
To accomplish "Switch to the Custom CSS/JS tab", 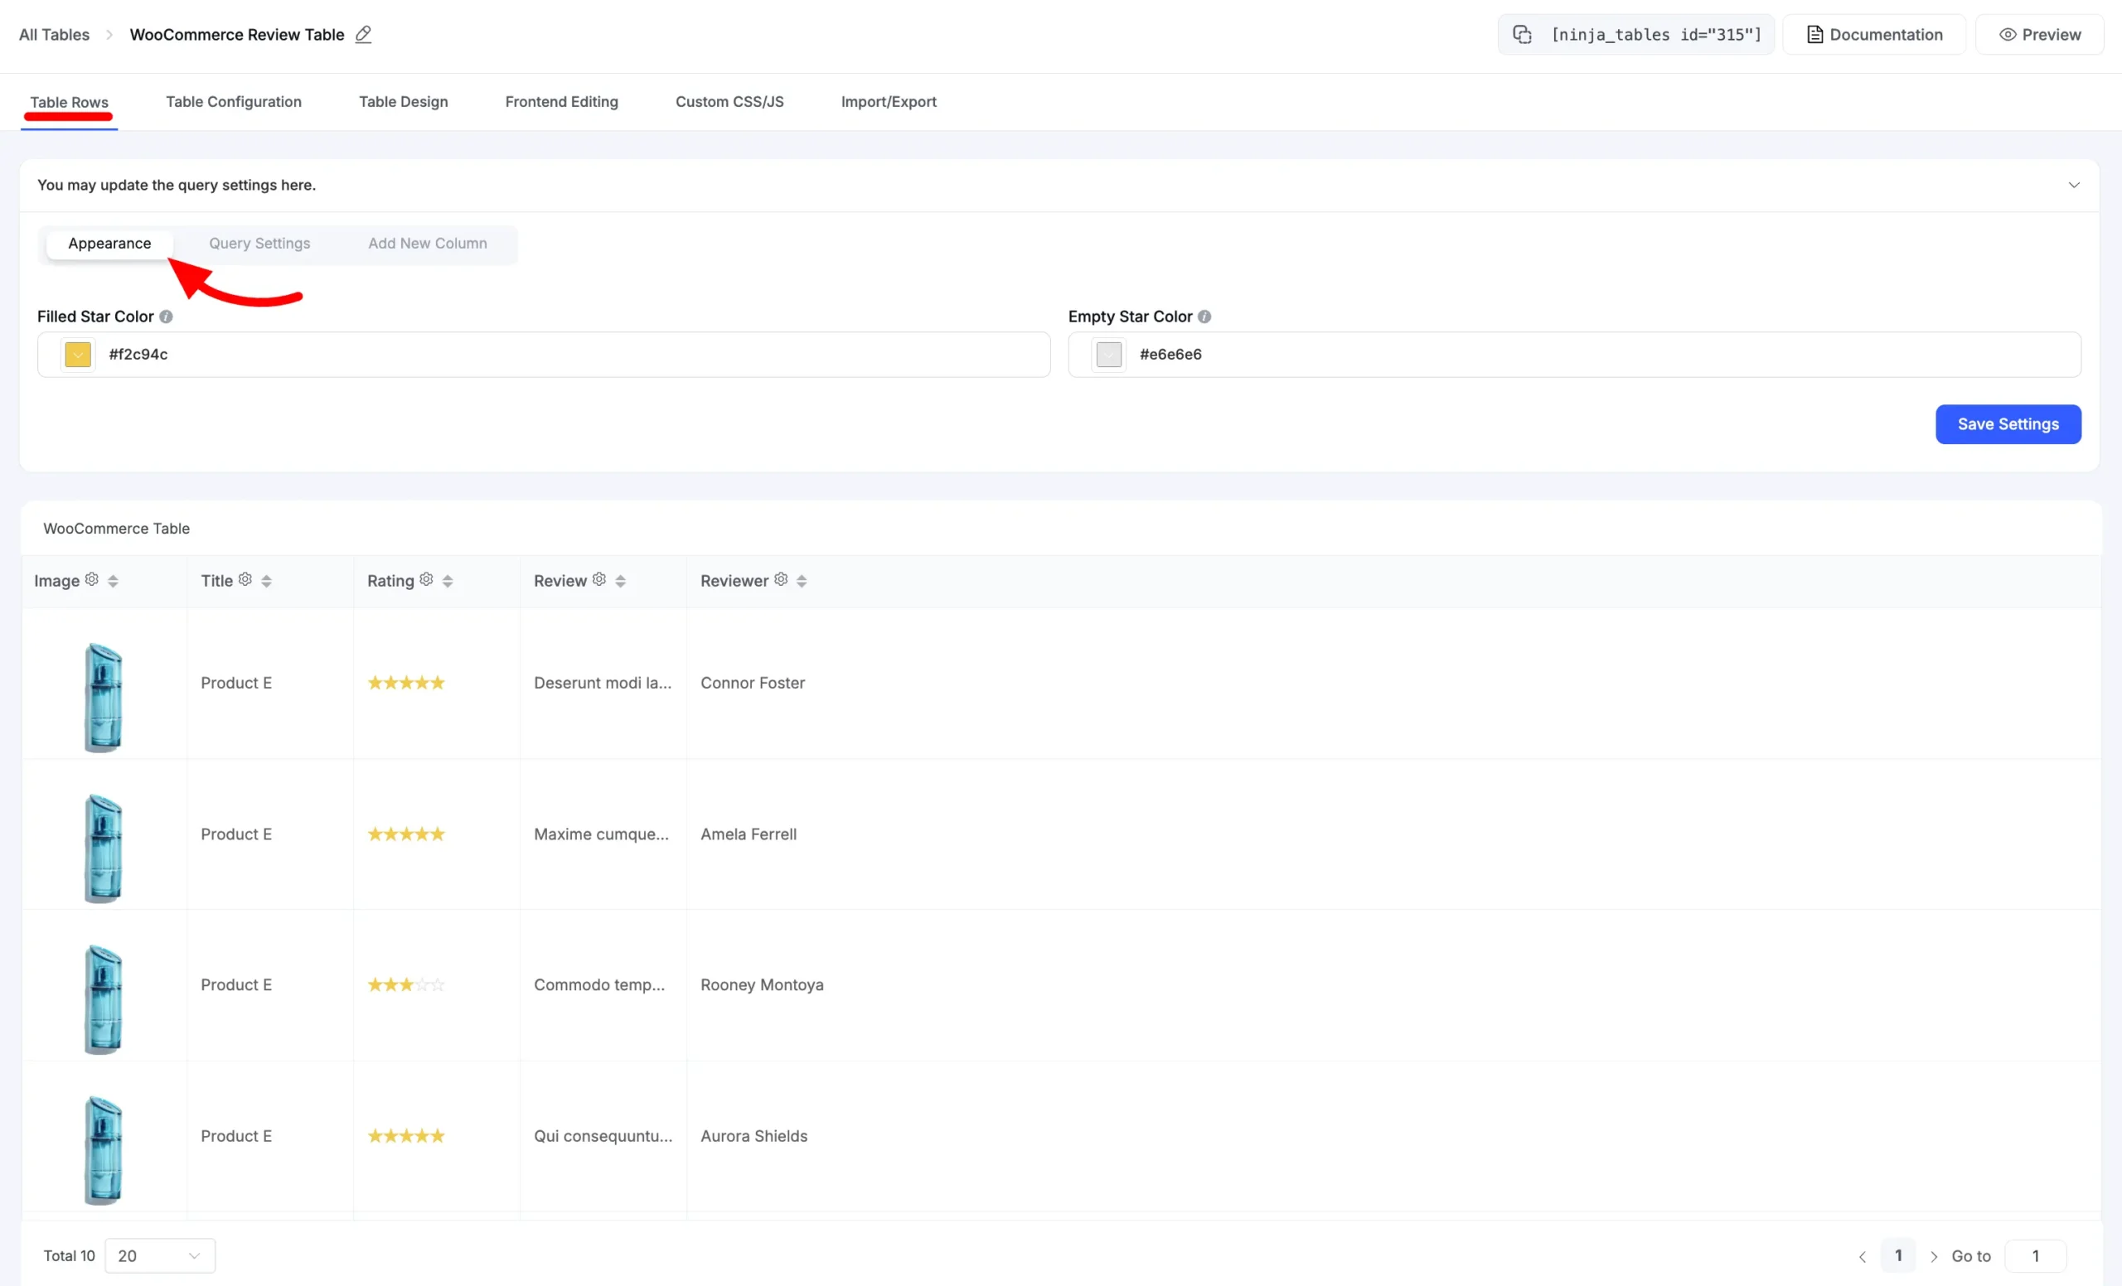I will 729,102.
